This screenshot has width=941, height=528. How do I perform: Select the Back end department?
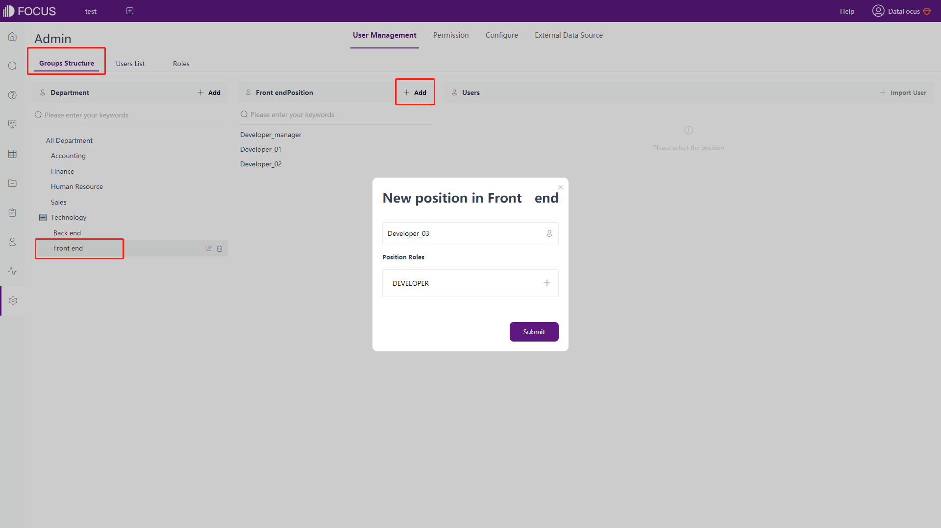tap(67, 233)
